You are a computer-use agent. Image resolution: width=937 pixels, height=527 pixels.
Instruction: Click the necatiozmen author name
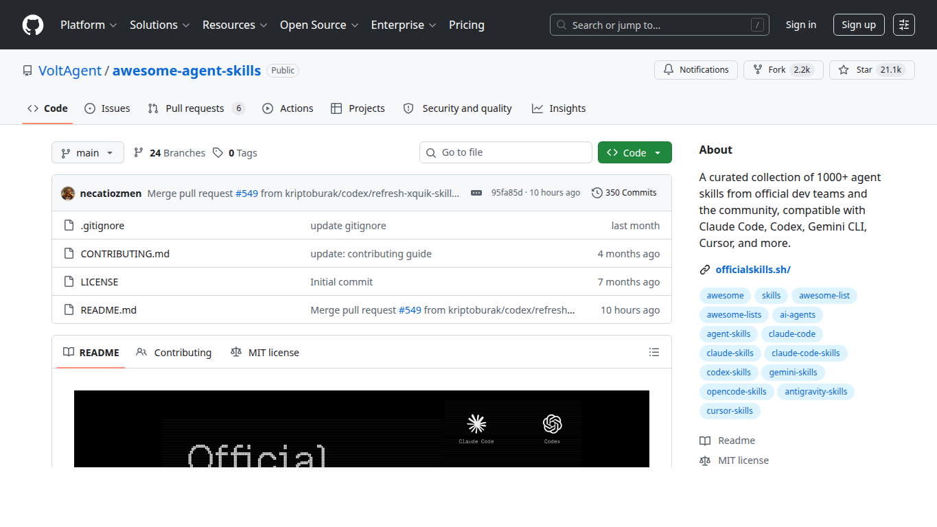[x=111, y=194]
